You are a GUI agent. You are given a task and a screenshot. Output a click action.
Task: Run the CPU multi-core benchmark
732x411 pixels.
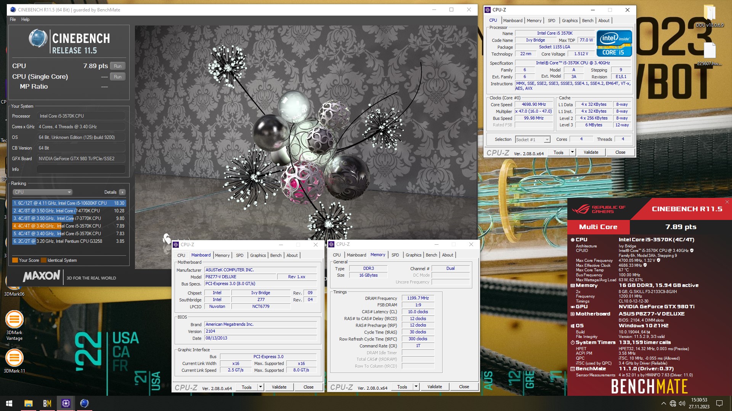pos(118,66)
